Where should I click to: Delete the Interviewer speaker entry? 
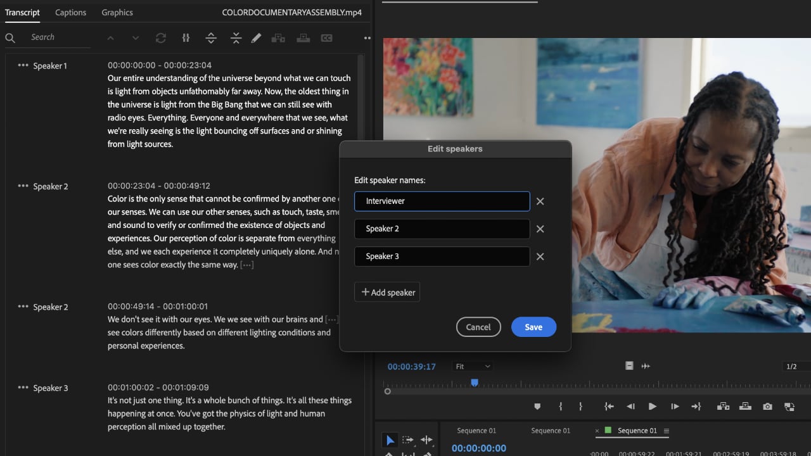coord(540,201)
